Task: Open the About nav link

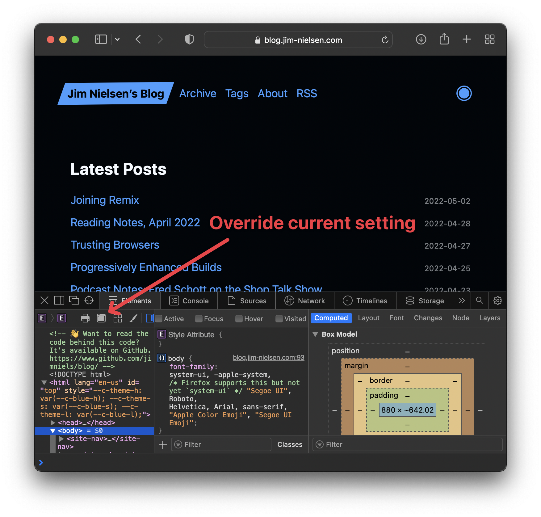Action: [273, 94]
